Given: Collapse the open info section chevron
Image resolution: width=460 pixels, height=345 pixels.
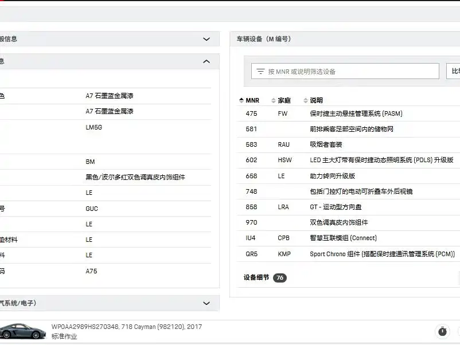Looking at the screenshot, I should [206, 61].
